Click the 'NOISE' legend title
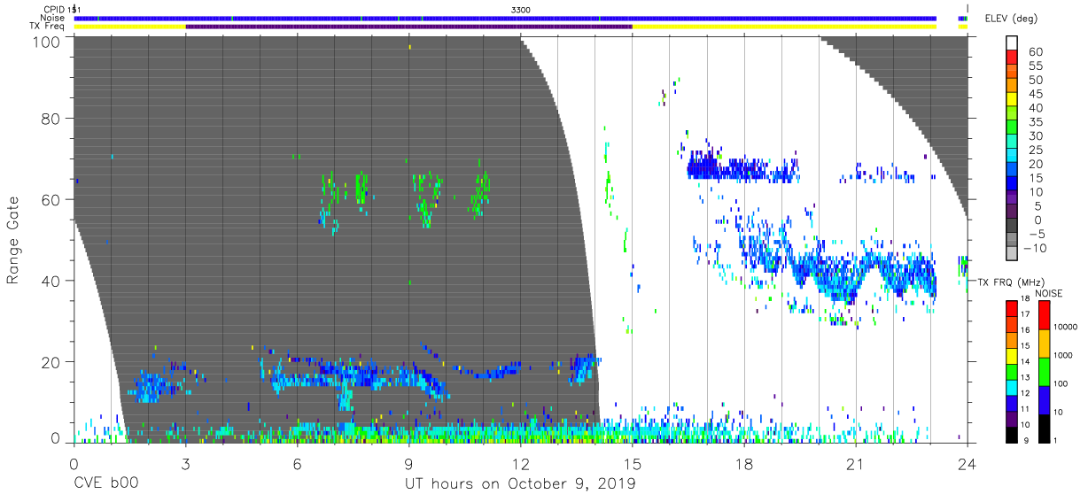Image resolution: width=1088 pixels, height=502 pixels. pyautogui.click(x=1048, y=293)
